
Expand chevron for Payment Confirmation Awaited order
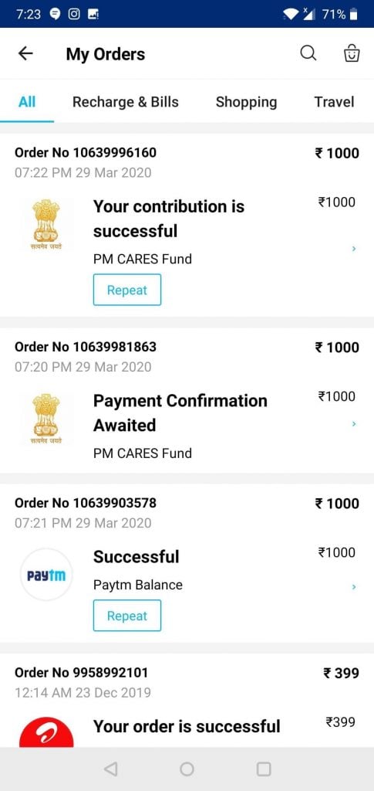(x=354, y=424)
